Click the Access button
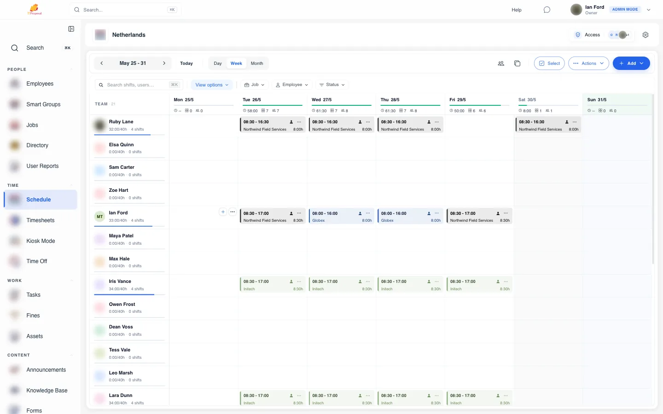The height and width of the screenshot is (414, 663). coord(588,35)
